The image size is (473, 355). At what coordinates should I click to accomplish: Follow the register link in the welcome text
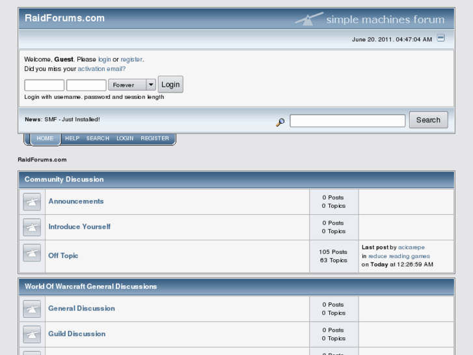tap(131, 59)
